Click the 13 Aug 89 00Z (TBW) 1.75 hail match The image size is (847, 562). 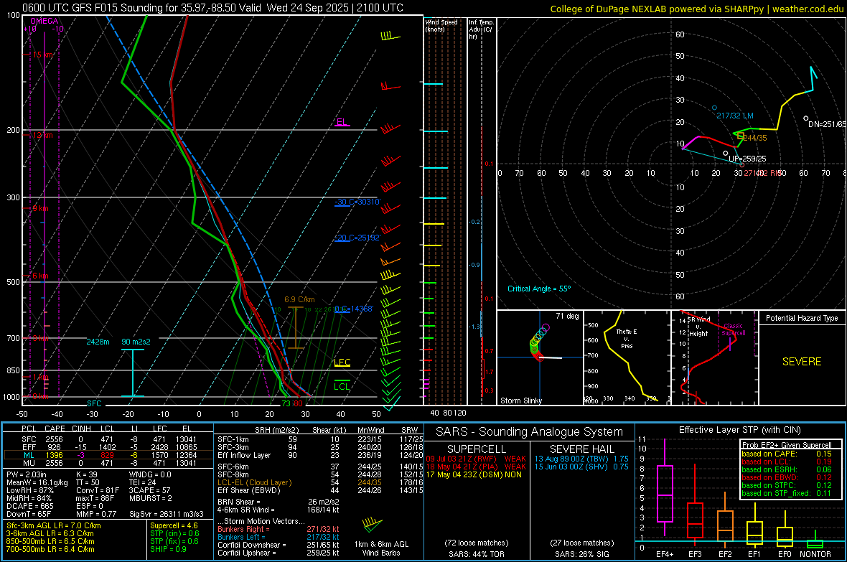point(581,459)
